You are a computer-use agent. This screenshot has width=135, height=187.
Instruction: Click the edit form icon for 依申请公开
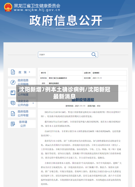click(13, 124)
